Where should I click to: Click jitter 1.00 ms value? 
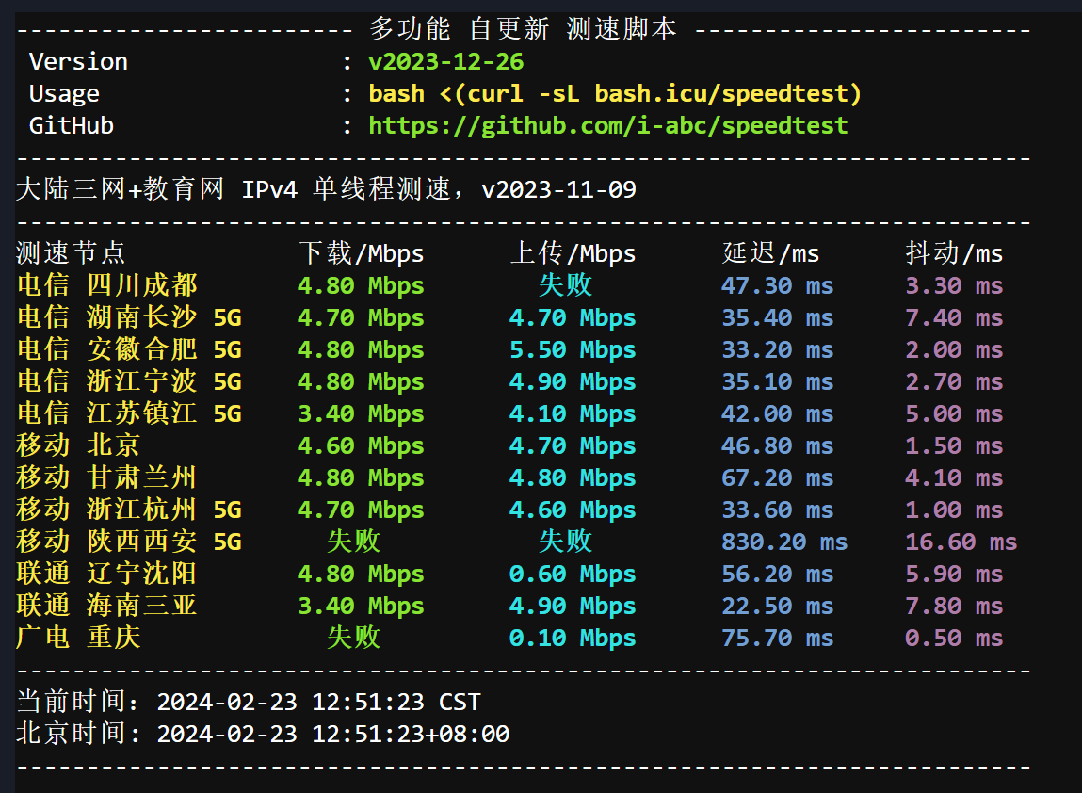point(954,510)
